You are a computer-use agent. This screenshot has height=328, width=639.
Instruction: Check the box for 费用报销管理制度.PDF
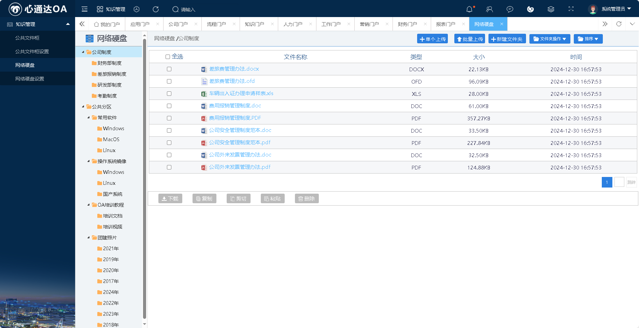pos(169,118)
